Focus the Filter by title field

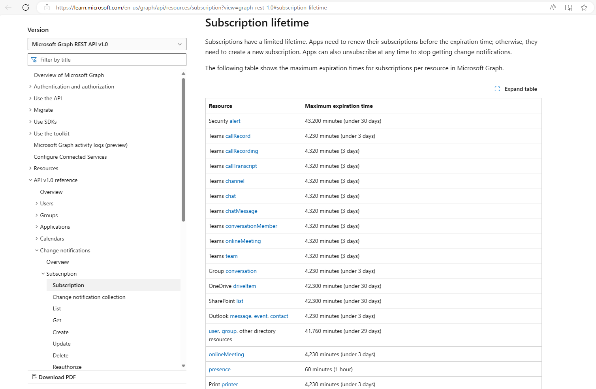coord(107,60)
